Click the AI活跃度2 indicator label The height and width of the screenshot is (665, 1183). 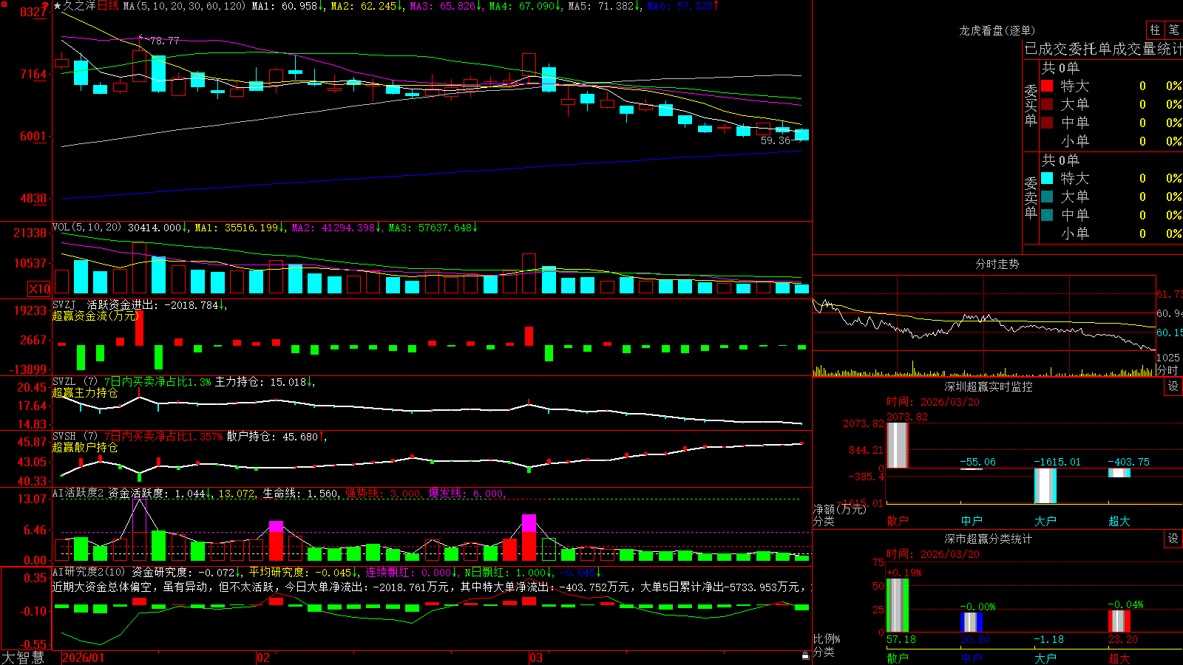78,493
